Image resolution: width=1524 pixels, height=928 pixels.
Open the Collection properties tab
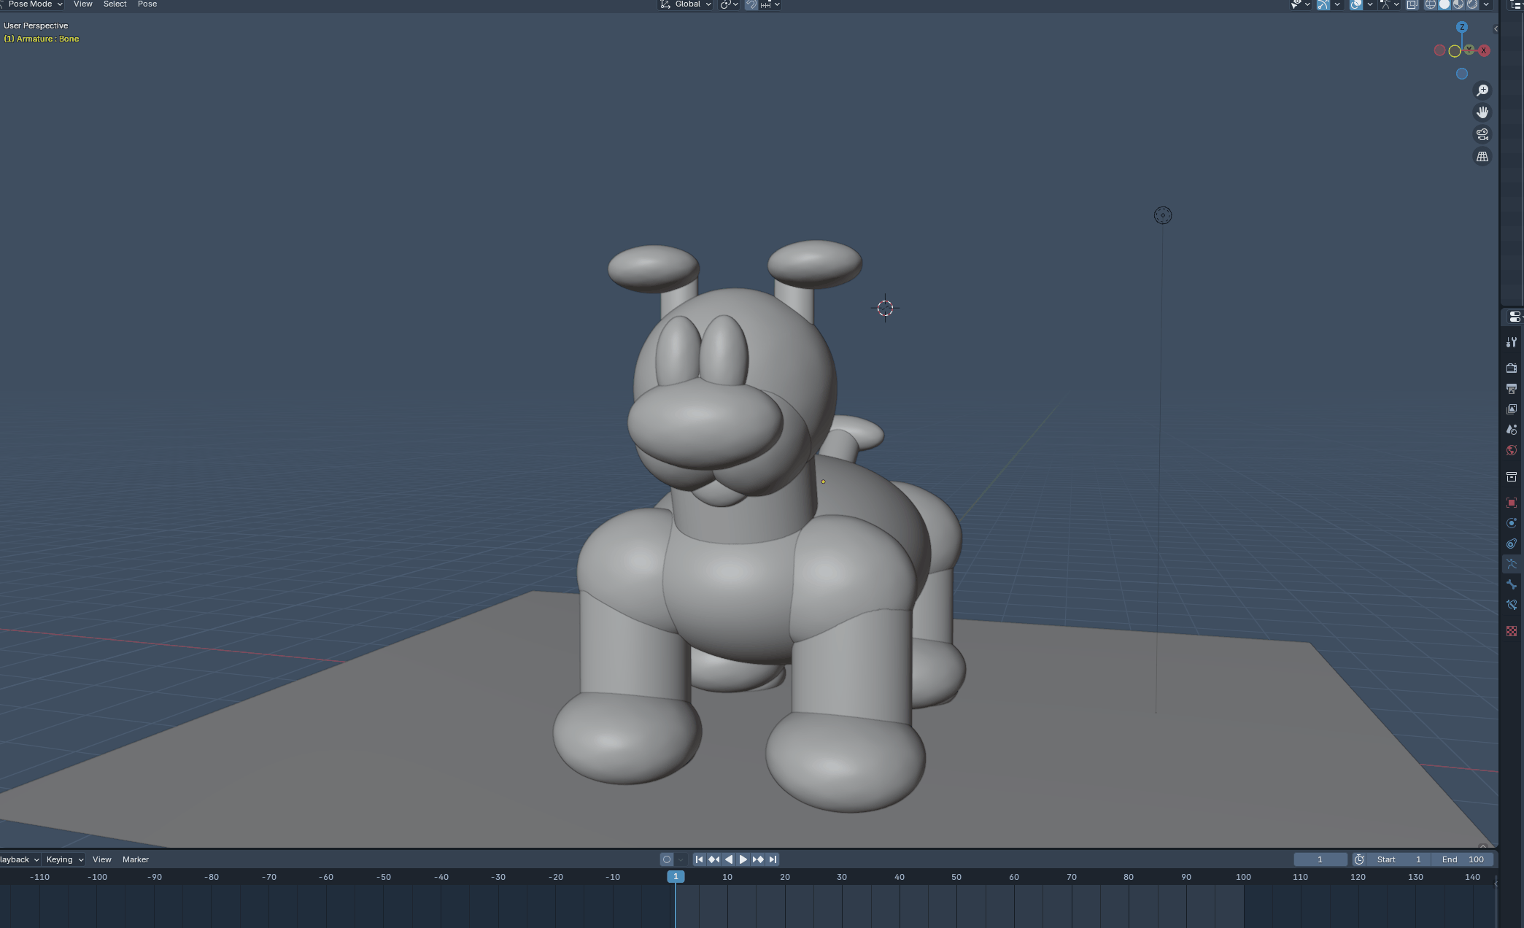tap(1512, 476)
